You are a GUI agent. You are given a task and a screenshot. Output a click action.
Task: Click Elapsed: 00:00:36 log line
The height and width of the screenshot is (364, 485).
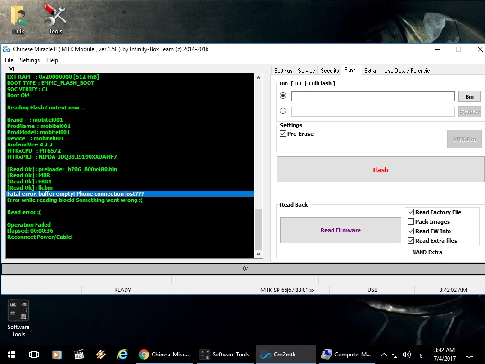pyautogui.click(x=30, y=231)
